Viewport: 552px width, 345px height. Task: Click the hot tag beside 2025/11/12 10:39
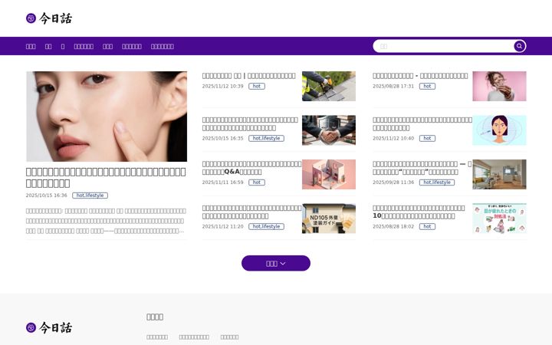(257, 86)
